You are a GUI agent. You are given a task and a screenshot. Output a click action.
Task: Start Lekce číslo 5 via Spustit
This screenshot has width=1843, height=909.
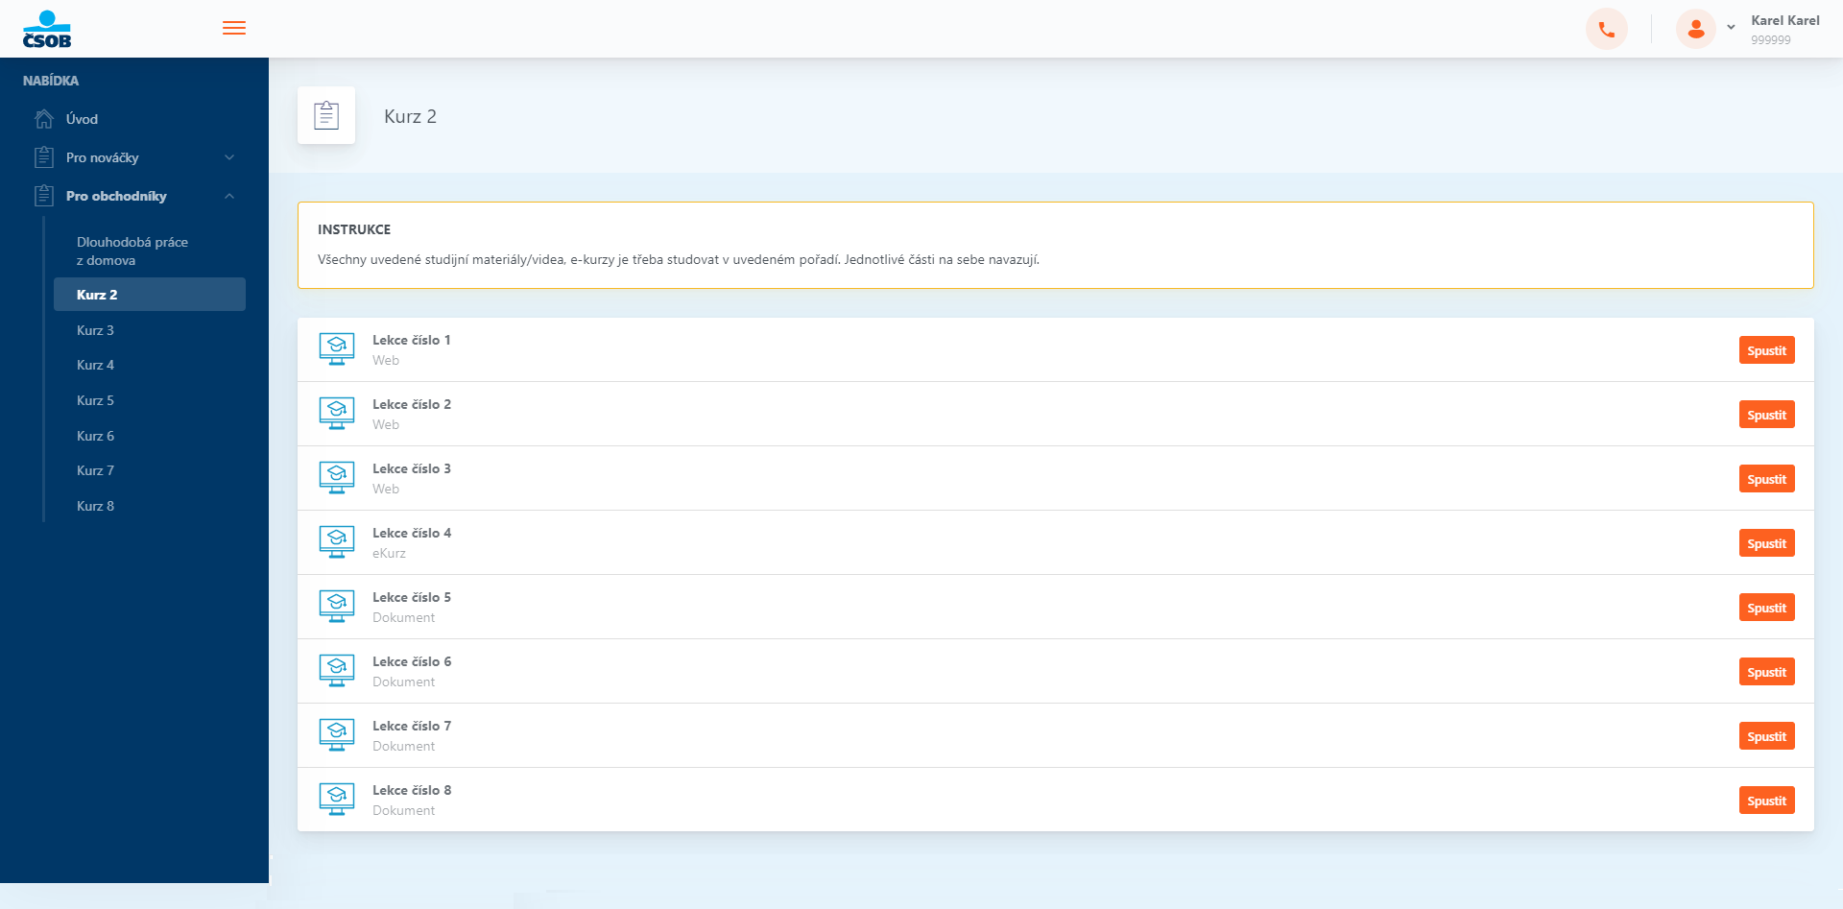pyautogui.click(x=1766, y=608)
